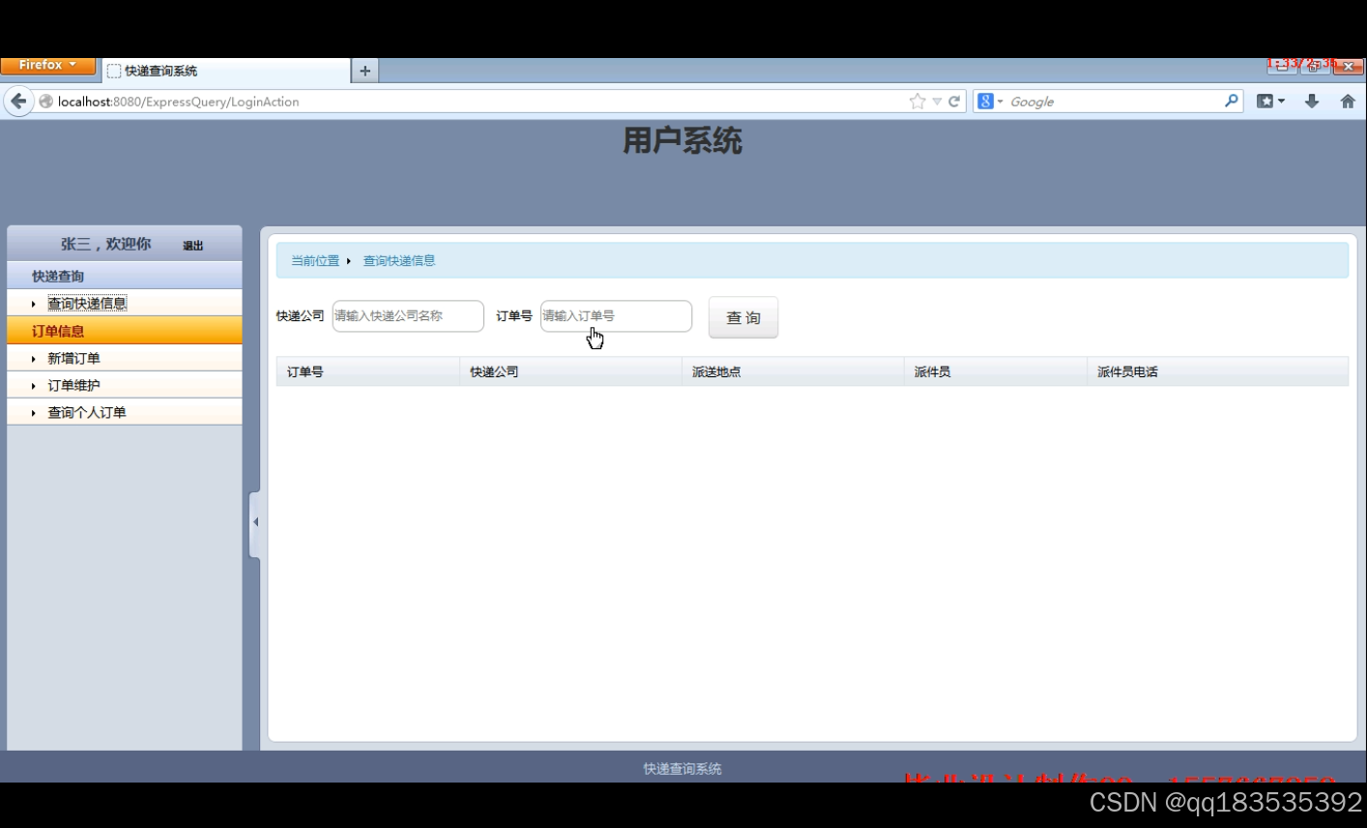Open the downloads icon on the toolbar
1367x828 pixels.
1312,101
